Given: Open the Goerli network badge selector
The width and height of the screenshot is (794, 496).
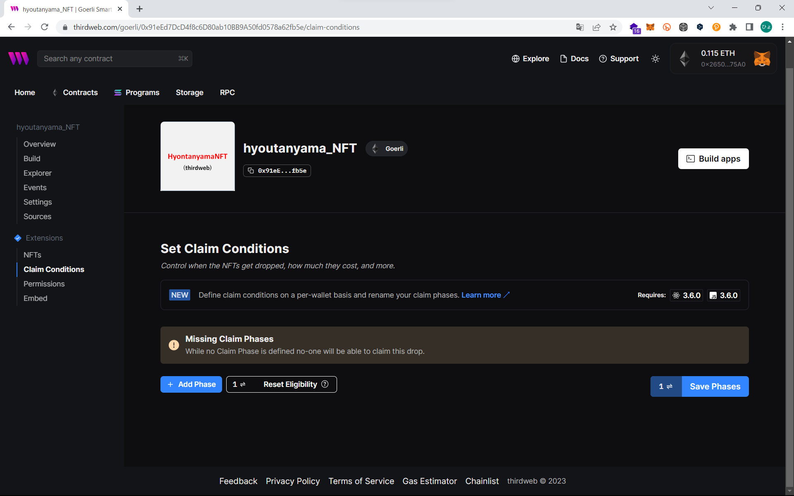Looking at the screenshot, I should [x=387, y=149].
